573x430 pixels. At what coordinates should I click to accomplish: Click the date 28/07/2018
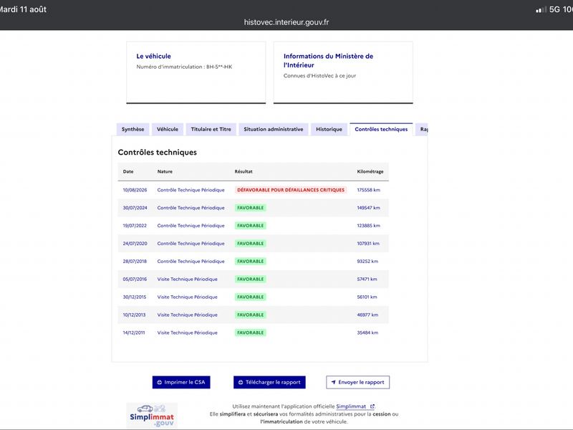[135, 262]
